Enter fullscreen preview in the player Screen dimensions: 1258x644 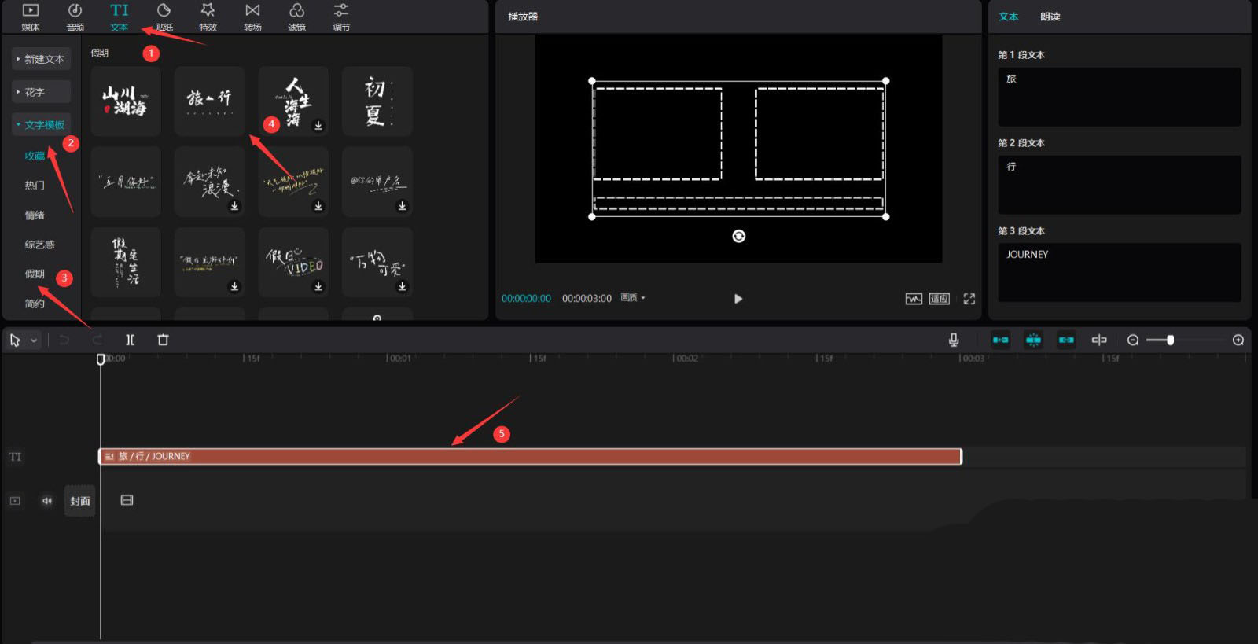tap(969, 299)
